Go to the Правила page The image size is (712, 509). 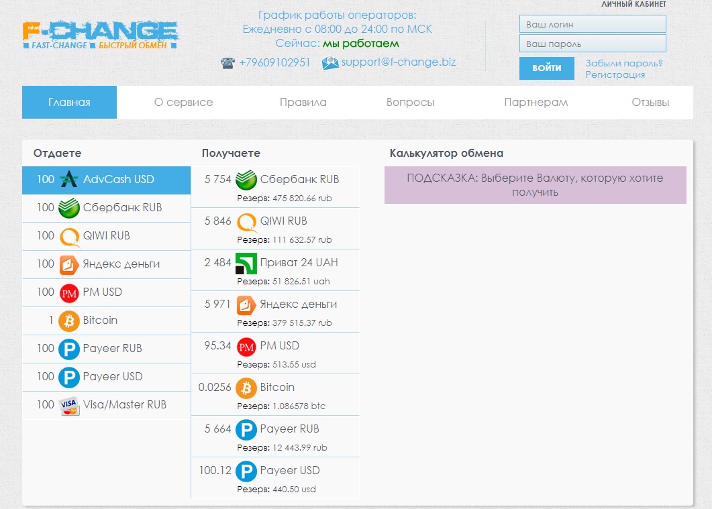click(303, 102)
